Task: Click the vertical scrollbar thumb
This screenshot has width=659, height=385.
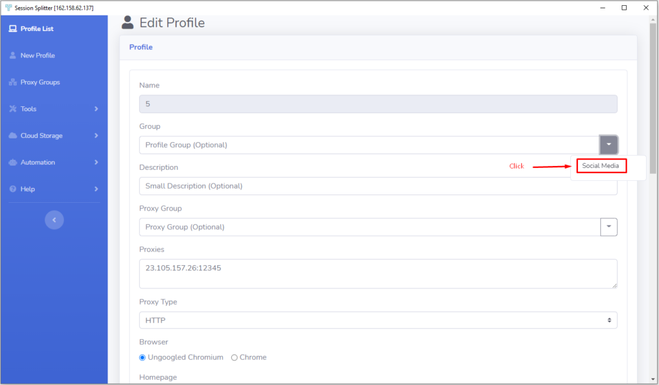Action: (653, 98)
